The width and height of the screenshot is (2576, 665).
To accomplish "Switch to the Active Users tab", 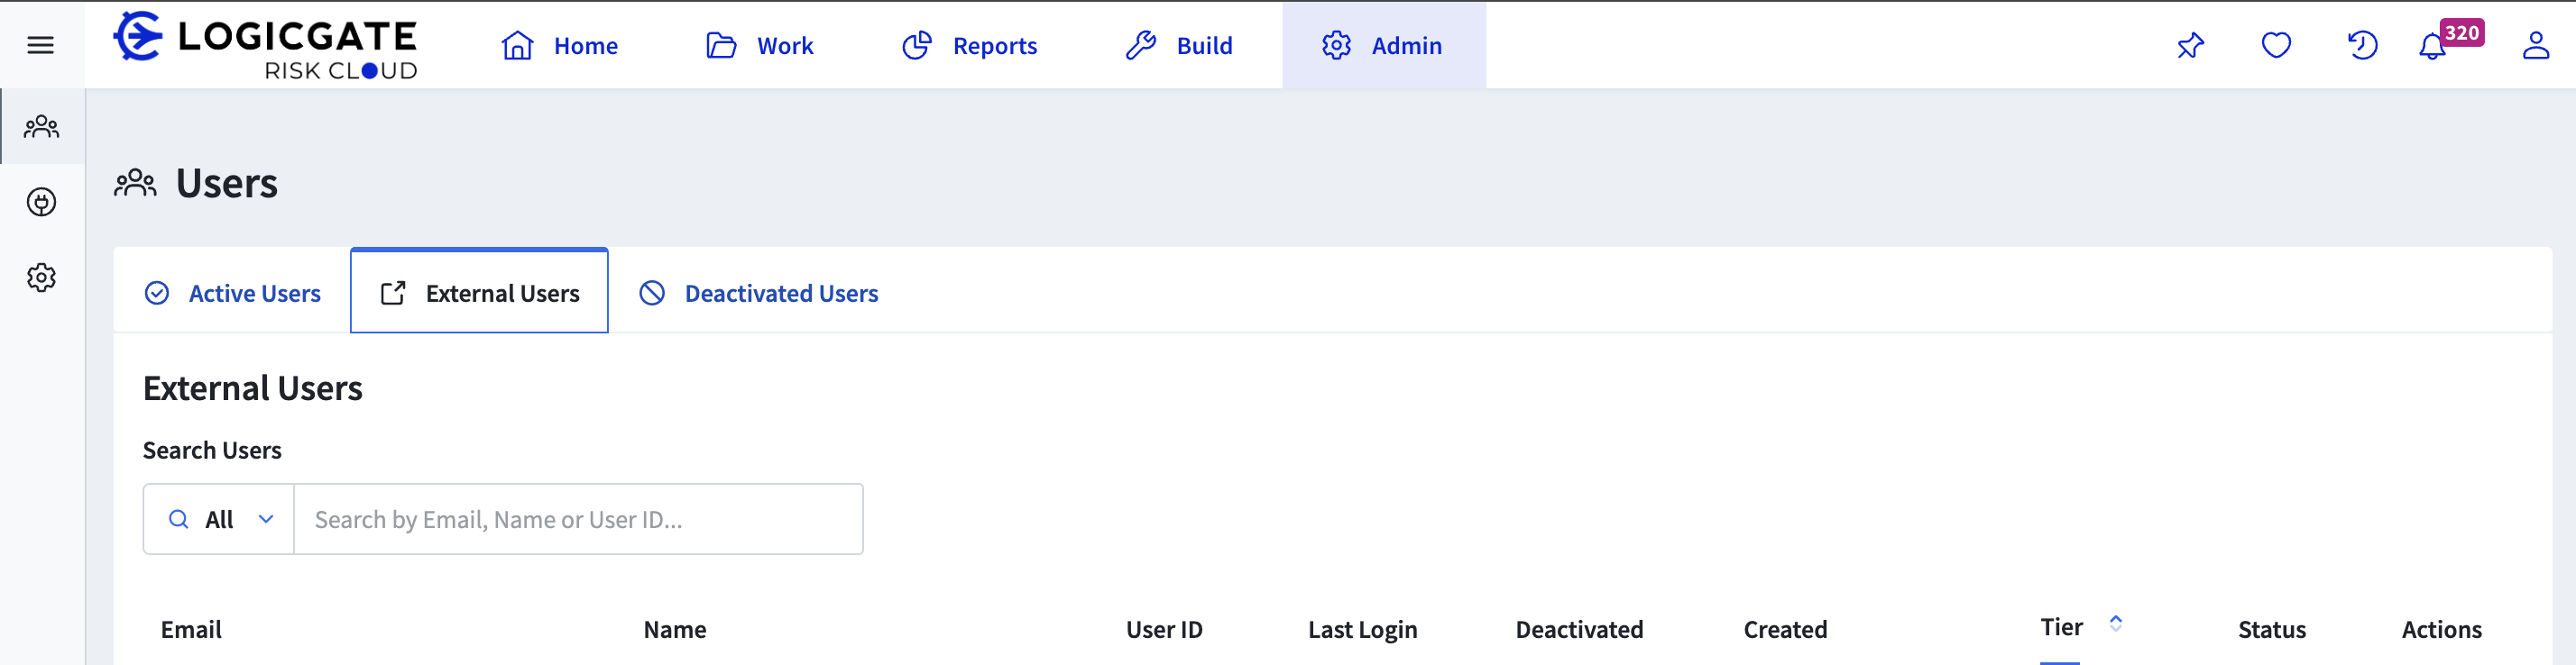I will coord(233,293).
